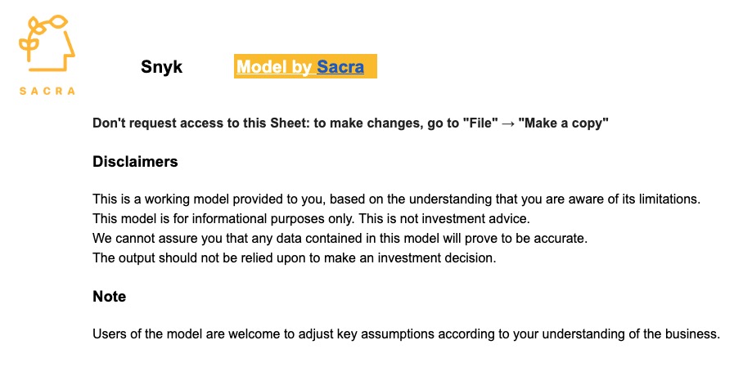Click the "This is a working model" line
The height and width of the screenshot is (376, 752).
[x=397, y=199]
